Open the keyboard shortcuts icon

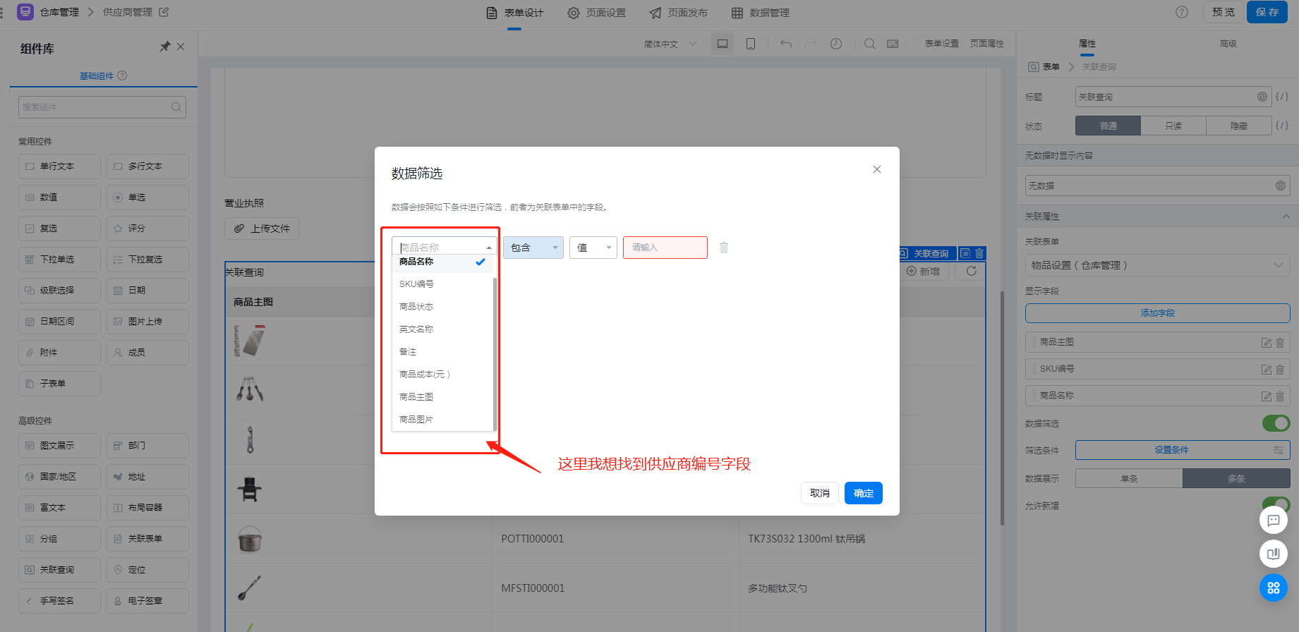(893, 44)
